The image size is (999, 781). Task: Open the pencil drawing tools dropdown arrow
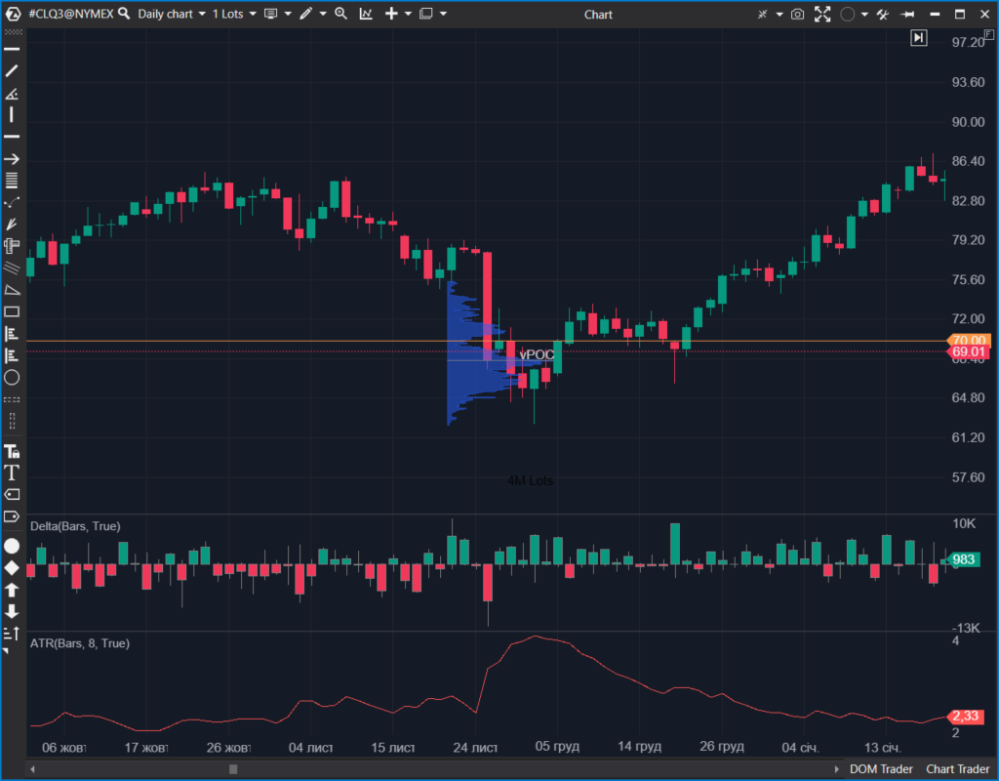point(322,14)
